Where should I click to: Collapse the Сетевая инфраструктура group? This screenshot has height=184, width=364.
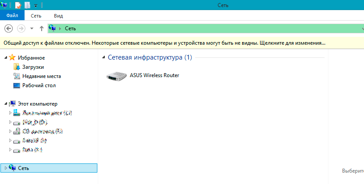pyautogui.click(x=103, y=57)
